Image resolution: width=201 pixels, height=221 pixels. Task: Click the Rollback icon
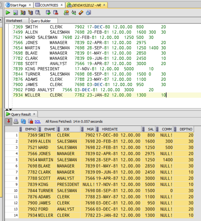tap(56, 13)
